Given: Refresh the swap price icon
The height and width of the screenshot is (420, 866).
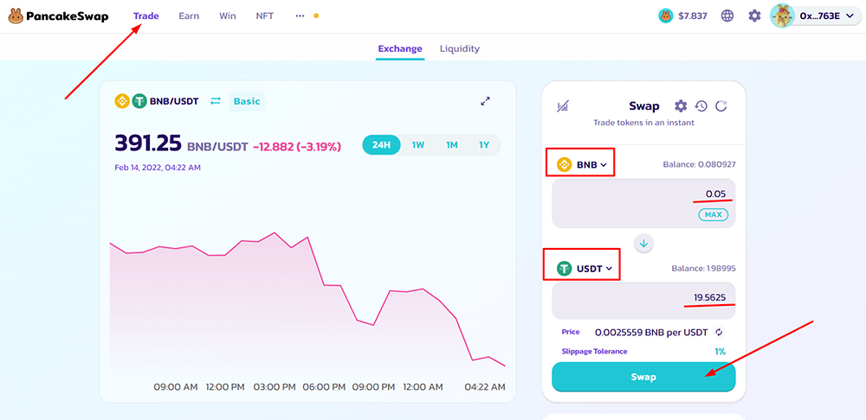Looking at the screenshot, I should [721, 105].
